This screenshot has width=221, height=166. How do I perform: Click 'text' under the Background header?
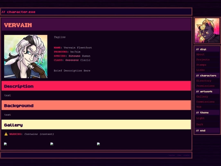(x=7, y=115)
